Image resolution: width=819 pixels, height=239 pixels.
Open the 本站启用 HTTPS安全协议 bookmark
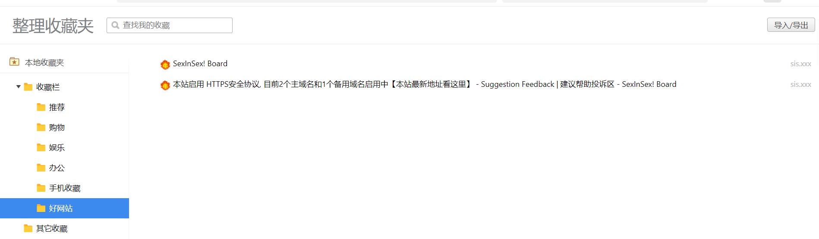(x=425, y=84)
